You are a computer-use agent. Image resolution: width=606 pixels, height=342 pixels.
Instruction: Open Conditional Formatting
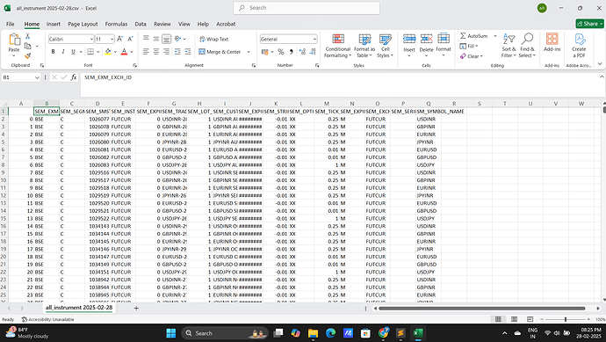point(338,46)
